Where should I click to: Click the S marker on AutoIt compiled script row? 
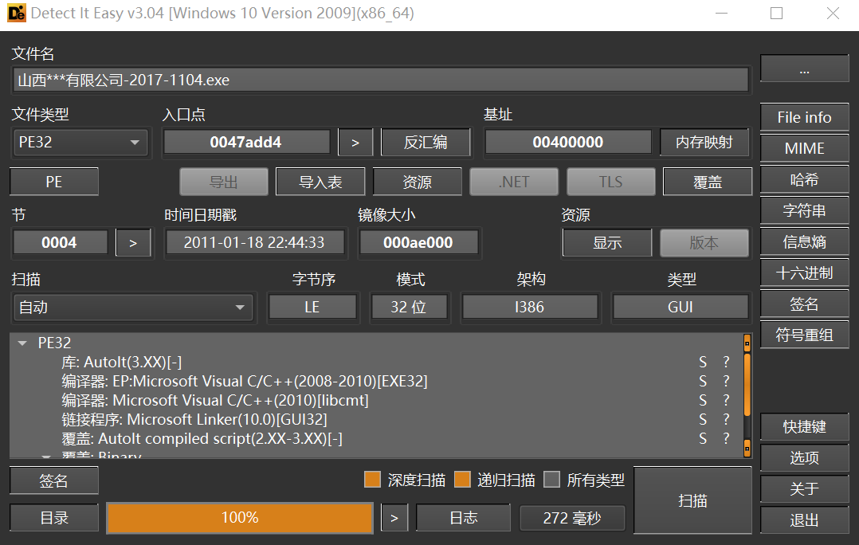click(x=703, y=438)
